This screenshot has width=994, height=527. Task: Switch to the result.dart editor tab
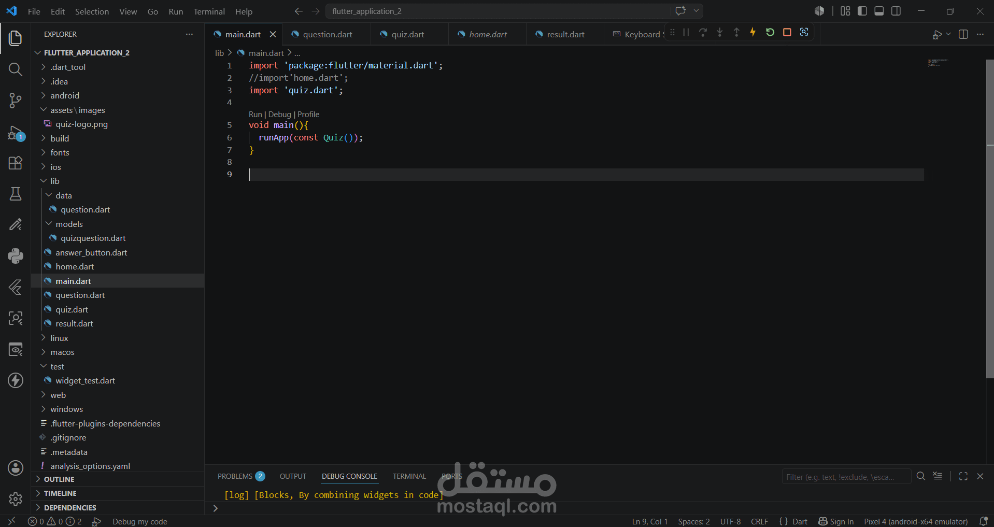click(x=565, y=34)
